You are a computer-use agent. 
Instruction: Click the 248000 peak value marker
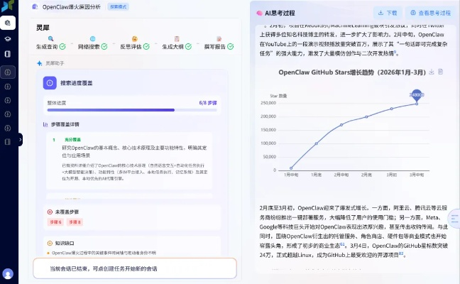click(x=417, y=94)
